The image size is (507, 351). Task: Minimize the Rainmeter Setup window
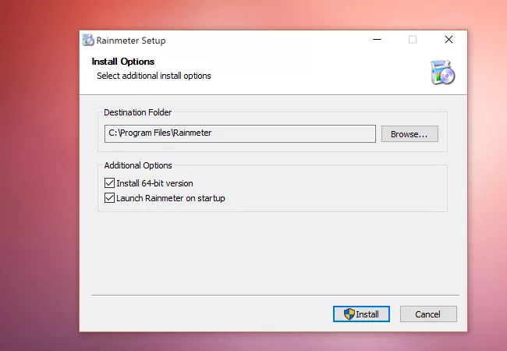[x=377, y=40]
